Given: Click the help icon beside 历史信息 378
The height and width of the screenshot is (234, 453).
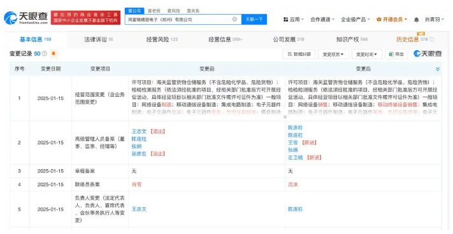Looking at the screenshot, I should (431, 39).
